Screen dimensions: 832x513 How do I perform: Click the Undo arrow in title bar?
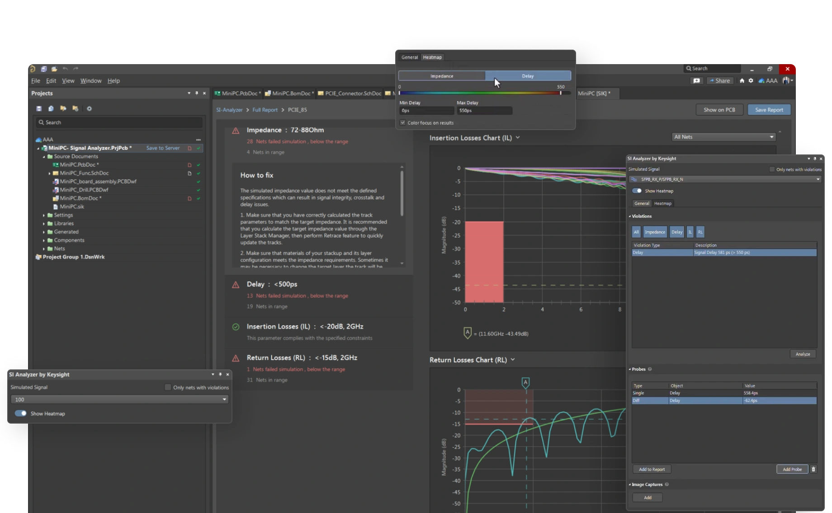[x=65, y=69]
